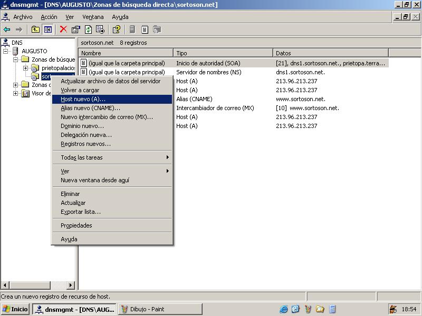
Task: Click the notepad-style record toolbar icon
Action: click(145, 29)
